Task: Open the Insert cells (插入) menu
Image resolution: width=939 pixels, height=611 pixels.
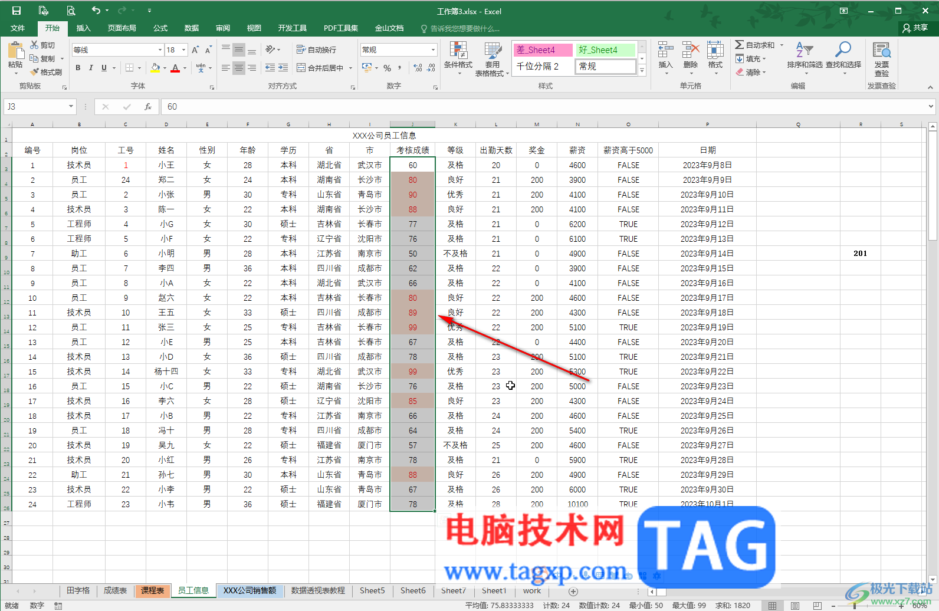Action: [x=666, y=58]
